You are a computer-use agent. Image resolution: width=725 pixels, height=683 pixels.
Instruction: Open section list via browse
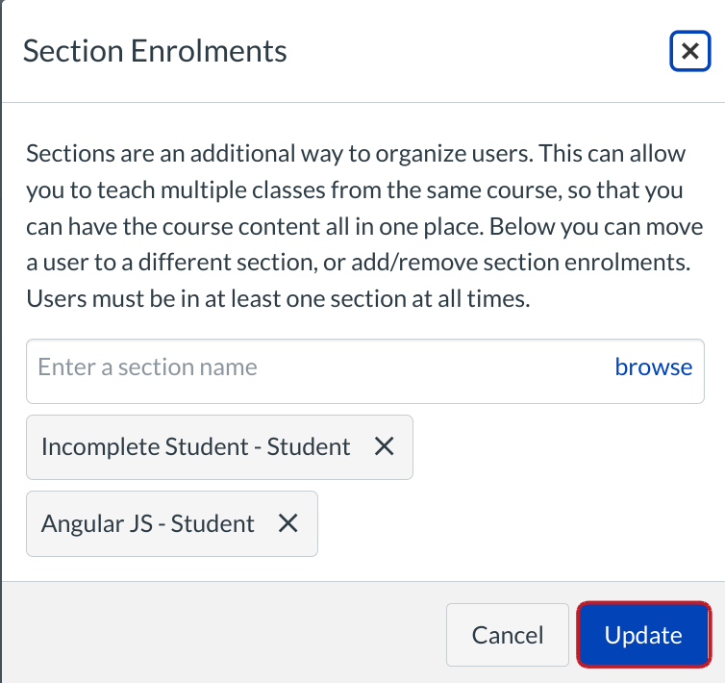(653, 367)
